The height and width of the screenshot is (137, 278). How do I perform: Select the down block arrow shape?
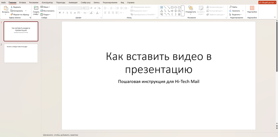(x=176, y=11)
